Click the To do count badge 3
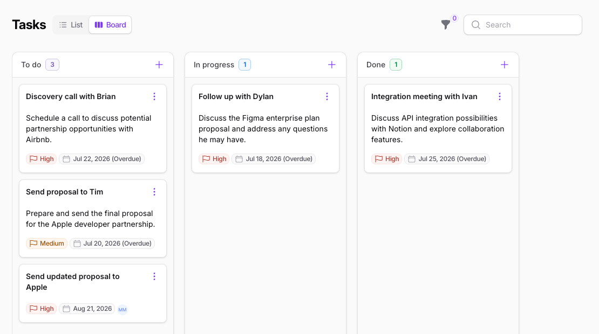The width and height of the screenshot is (599, 334). (x=52, y=65)
